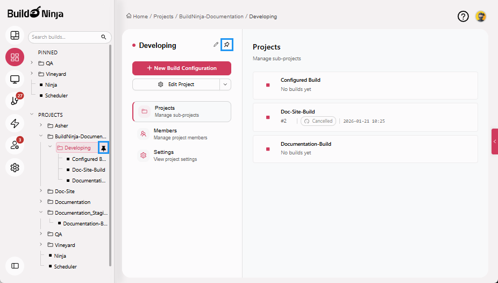The height and width of the screenshot is (283, 498).
Task: Open the user avatar menu
Action: click(x=481, y=16)
